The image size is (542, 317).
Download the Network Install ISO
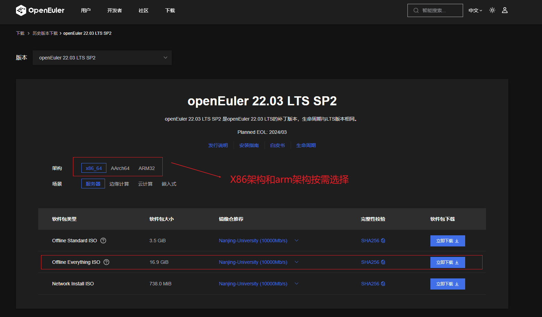coord(448,284)
